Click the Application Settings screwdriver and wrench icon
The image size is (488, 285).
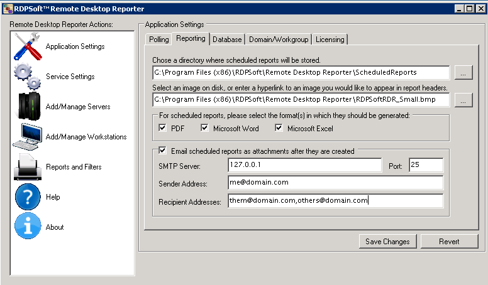tap(28, 46)
